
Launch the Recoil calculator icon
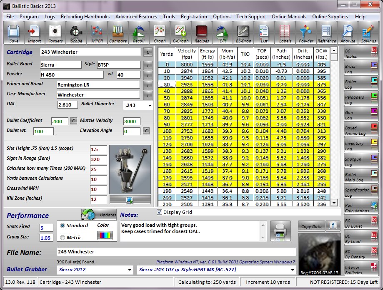[x=139, y=33]
